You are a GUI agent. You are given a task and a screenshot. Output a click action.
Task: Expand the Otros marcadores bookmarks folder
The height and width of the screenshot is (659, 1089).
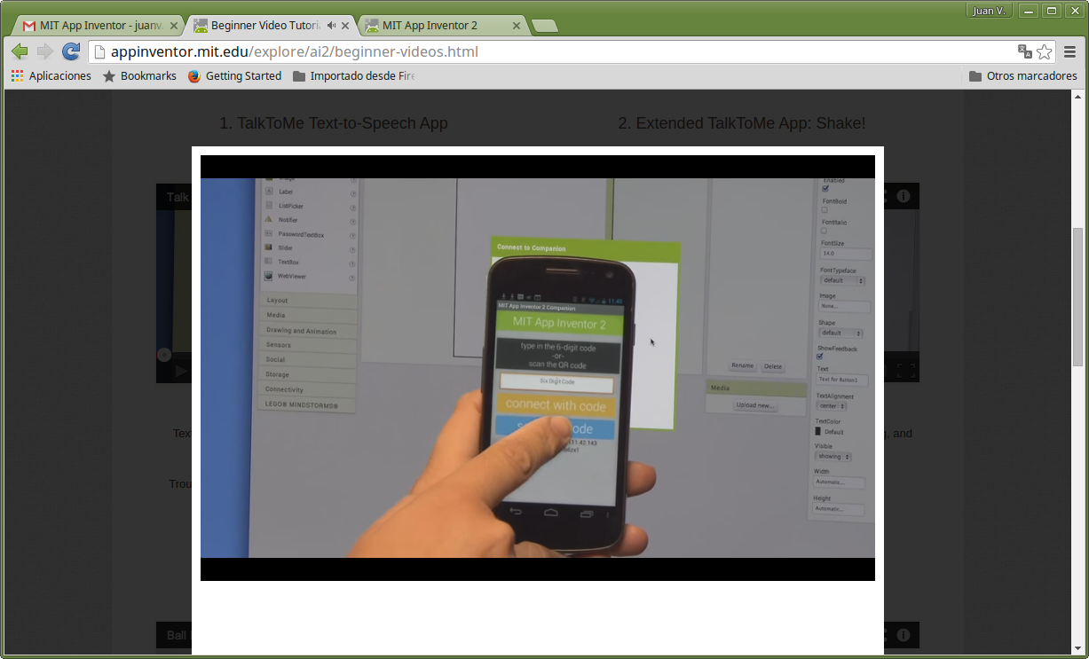[x=1022, y=76]
